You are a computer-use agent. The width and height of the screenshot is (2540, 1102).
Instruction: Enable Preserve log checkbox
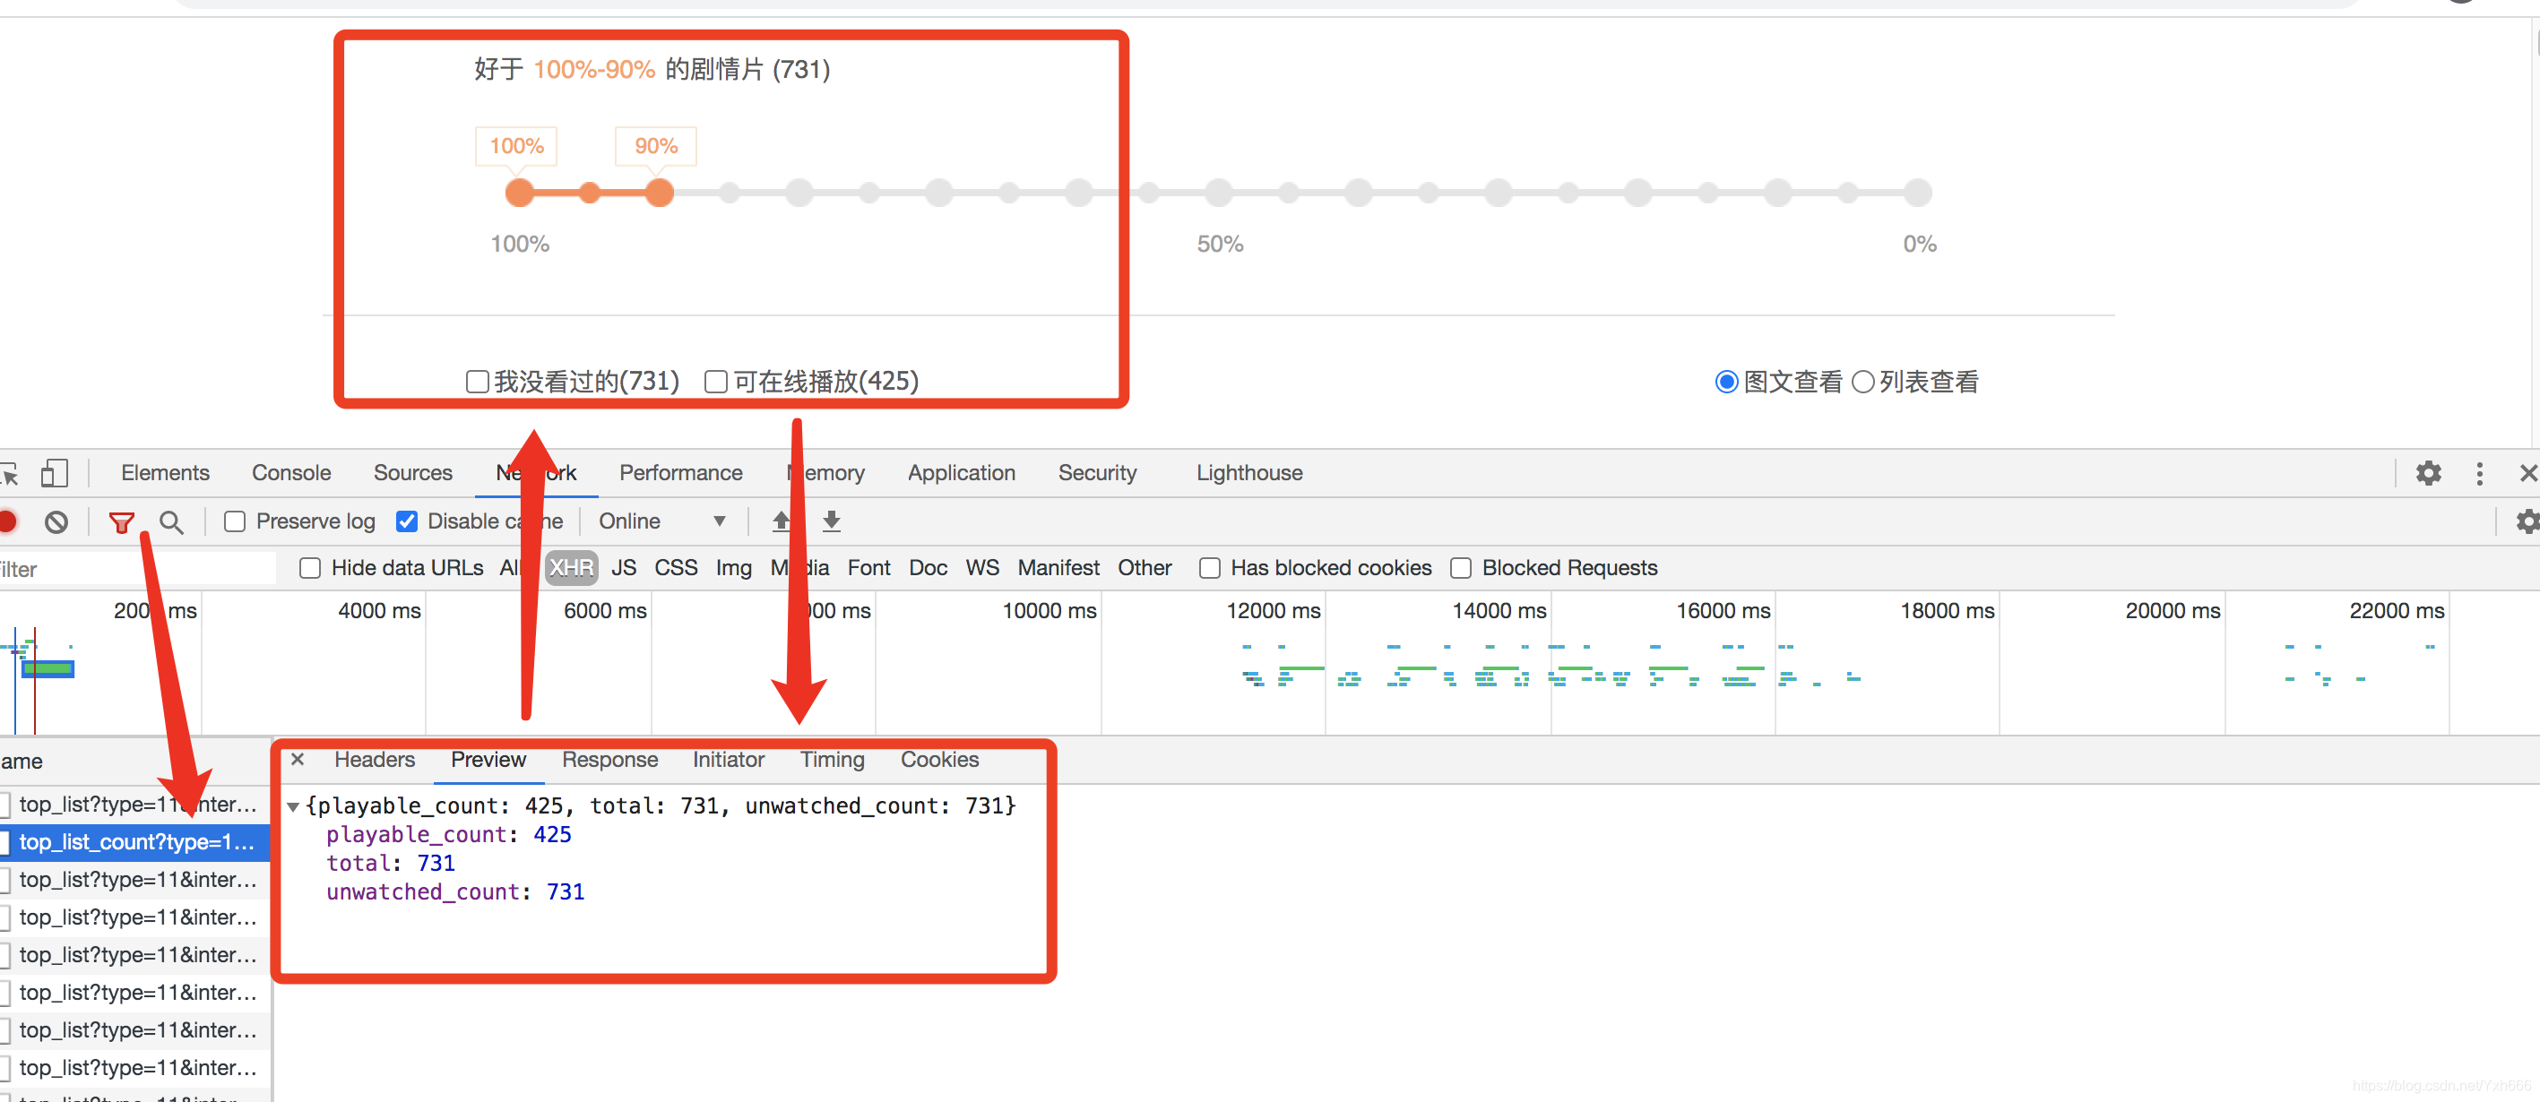coord(235,521)
